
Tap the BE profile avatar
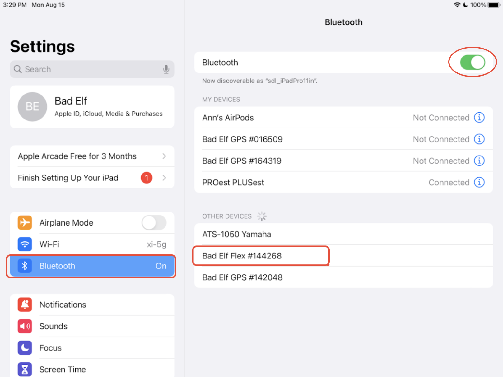coord(32,107)
